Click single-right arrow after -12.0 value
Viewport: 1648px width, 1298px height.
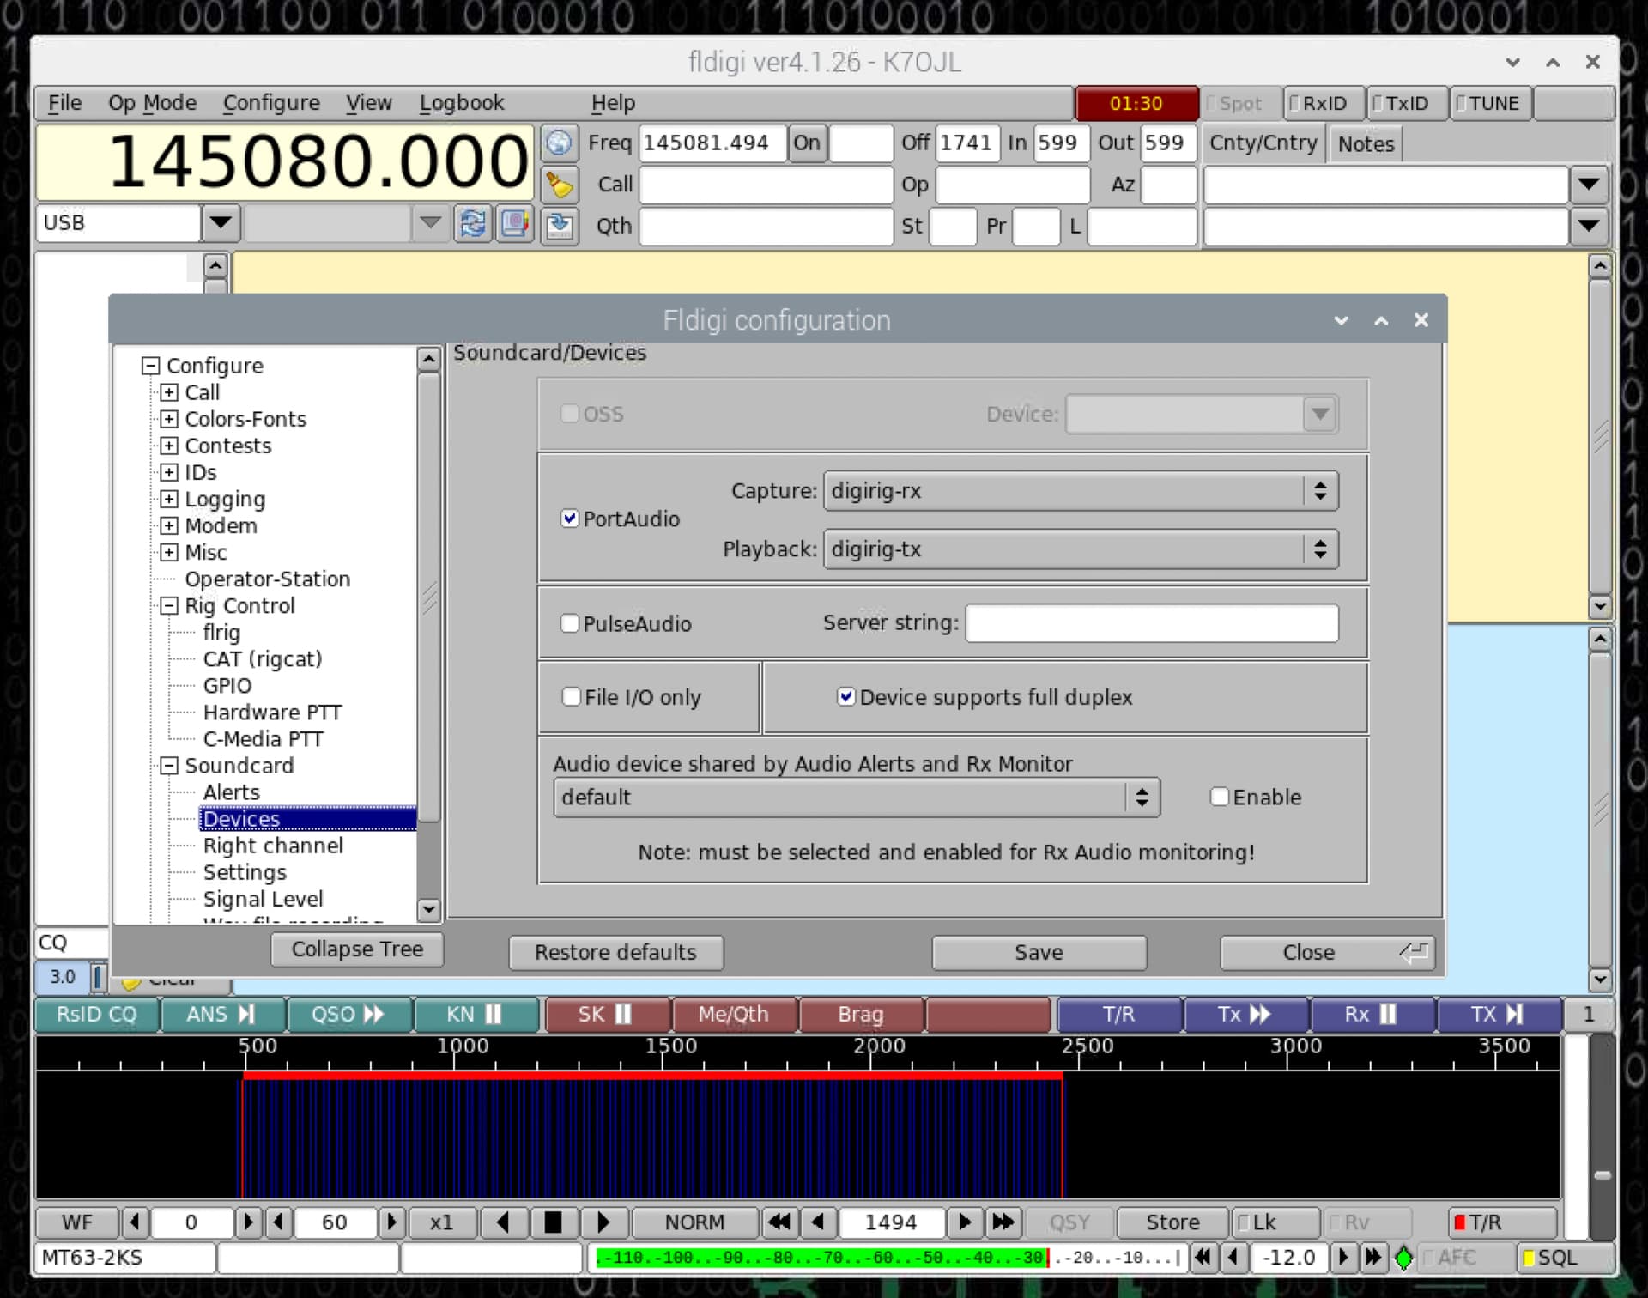[x=1343, y=1258]
